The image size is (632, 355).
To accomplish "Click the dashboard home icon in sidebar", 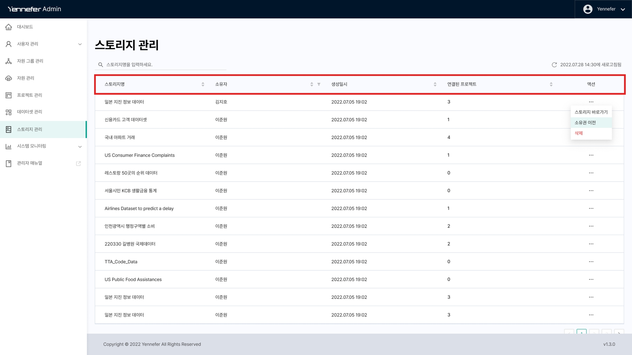I will click(9, 27).
